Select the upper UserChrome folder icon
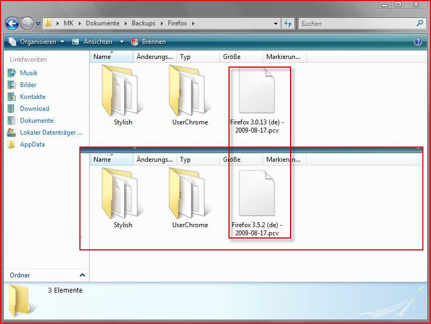 pos(190,90)
